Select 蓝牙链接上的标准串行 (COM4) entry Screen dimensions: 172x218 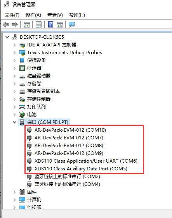[67, 184]
